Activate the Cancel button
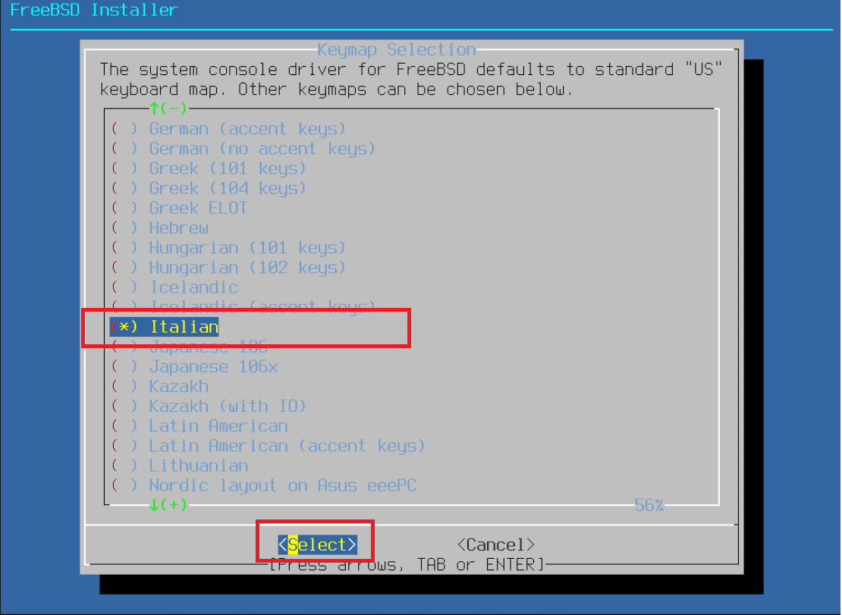 (x=495, y=544)
